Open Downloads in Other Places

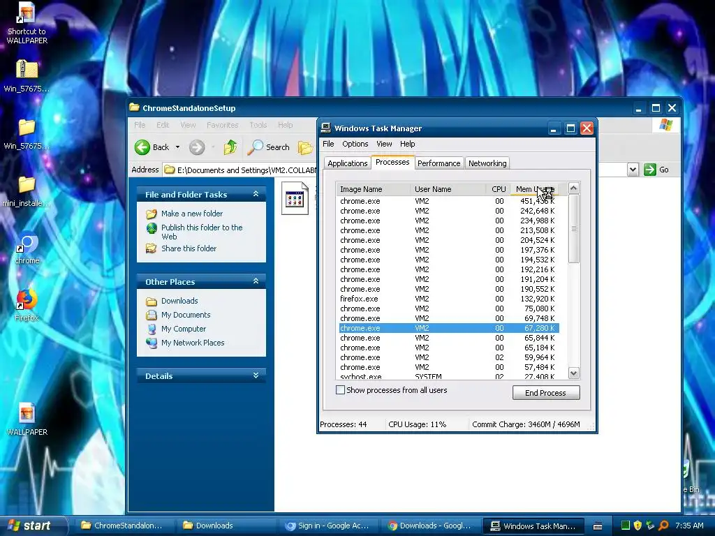tap(179, 301)
